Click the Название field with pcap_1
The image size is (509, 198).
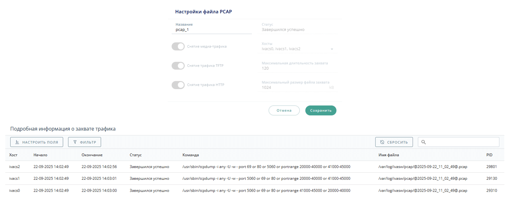(x=213, y=30)
